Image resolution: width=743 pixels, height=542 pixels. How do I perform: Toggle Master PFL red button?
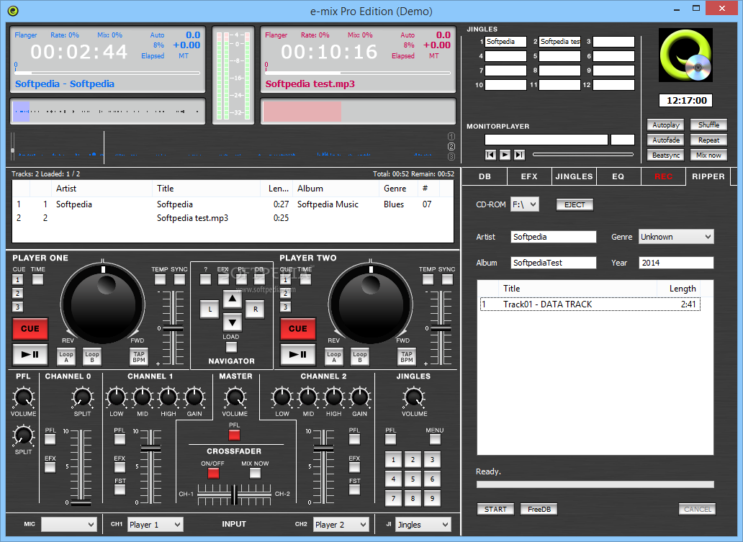234,435
